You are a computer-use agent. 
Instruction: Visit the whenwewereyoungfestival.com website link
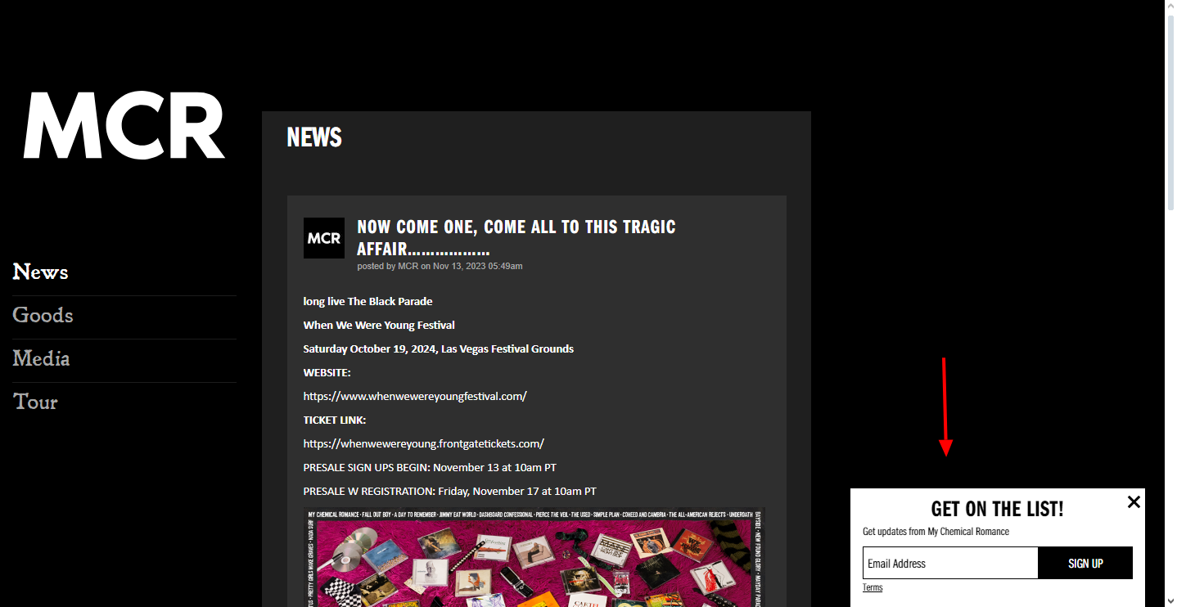coord(415,396)
